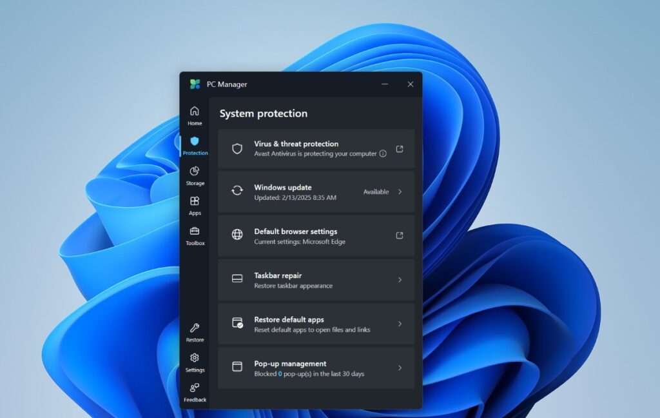This screenshot has width=660, height=418.
Task: Click the Restore wrench icon
Action: [195, 328]
